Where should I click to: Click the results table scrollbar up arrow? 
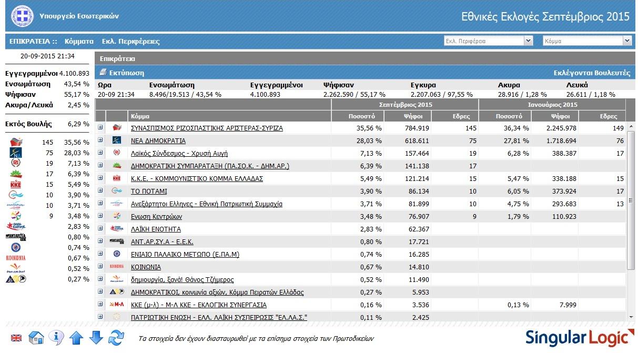tap(632, 127)
